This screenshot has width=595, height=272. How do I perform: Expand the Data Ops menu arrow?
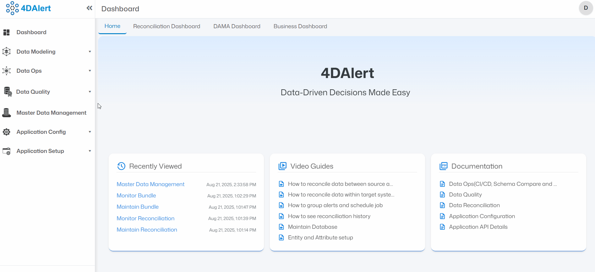click(90, 71)
